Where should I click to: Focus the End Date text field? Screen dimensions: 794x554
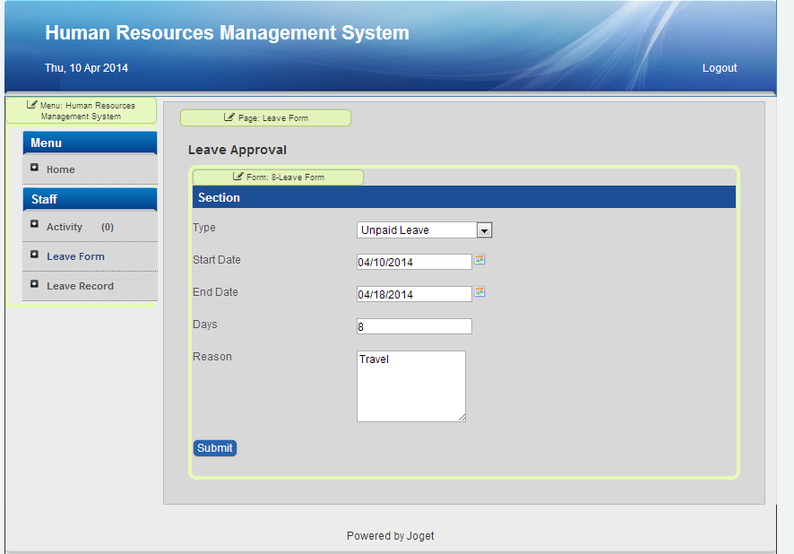click(414, 294)
